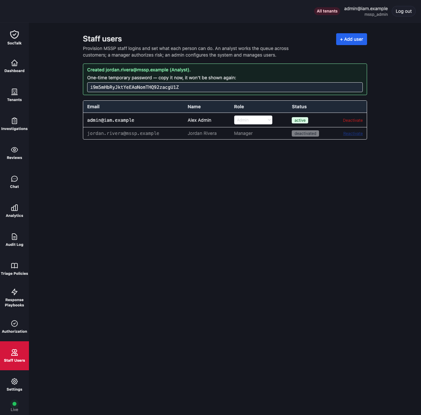Screen dimensions: 421x415
Task: Click the Settings menu label
Action: click(14, 389)
